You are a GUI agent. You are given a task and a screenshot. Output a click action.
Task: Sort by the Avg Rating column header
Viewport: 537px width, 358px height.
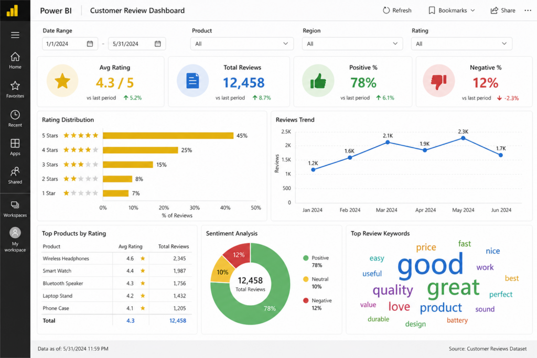(x=130, y=246)
